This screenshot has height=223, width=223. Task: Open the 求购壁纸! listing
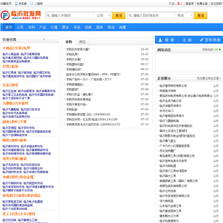pos(72,89)
